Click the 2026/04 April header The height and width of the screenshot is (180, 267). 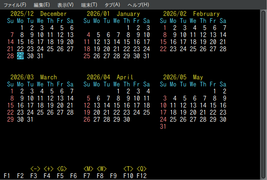click(110, 77)
